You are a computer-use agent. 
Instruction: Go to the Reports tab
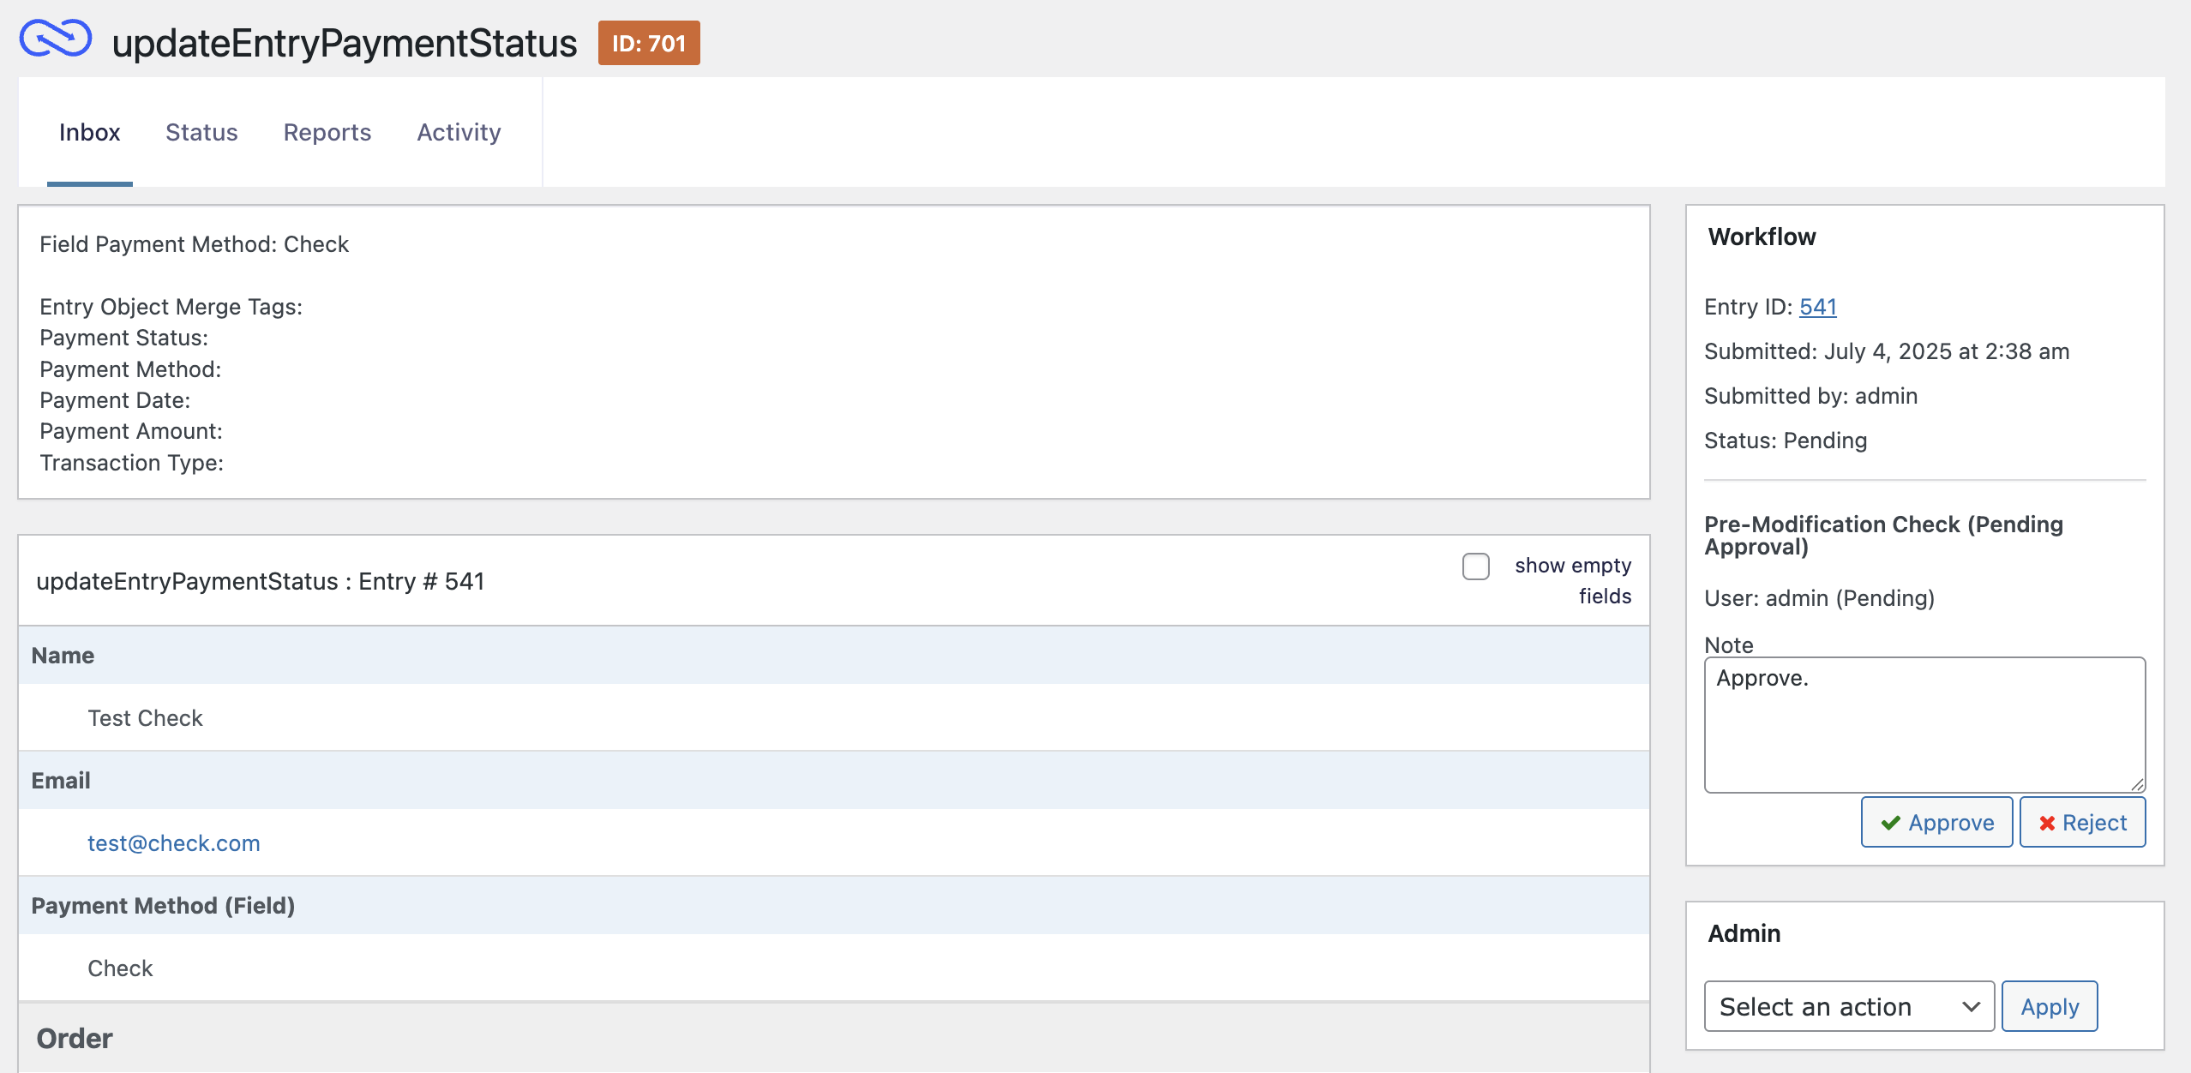pyautogui.click(x=327, y=132)
